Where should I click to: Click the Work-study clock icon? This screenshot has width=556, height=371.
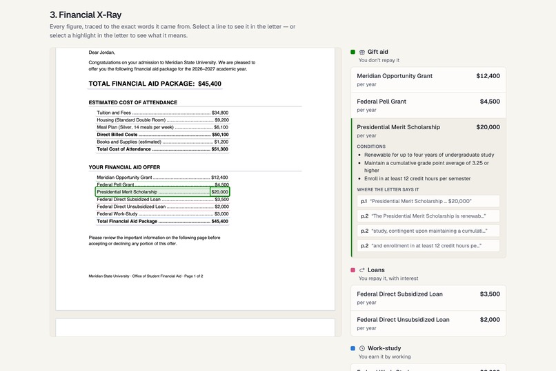(362, 348)
